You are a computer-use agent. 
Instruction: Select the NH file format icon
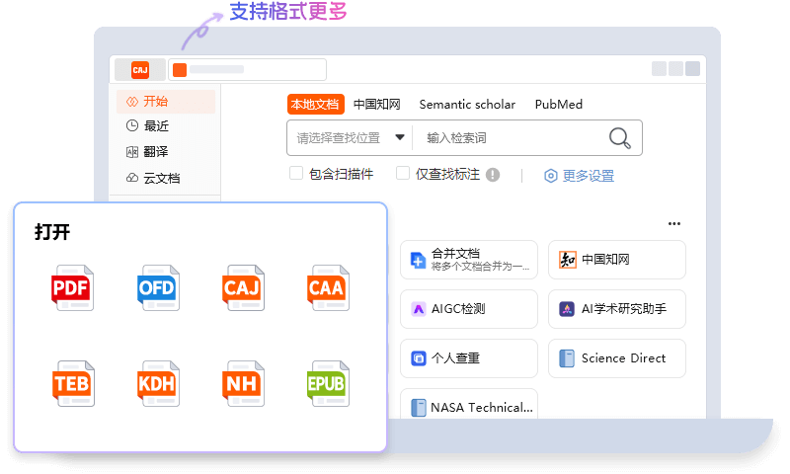[243, 383]
